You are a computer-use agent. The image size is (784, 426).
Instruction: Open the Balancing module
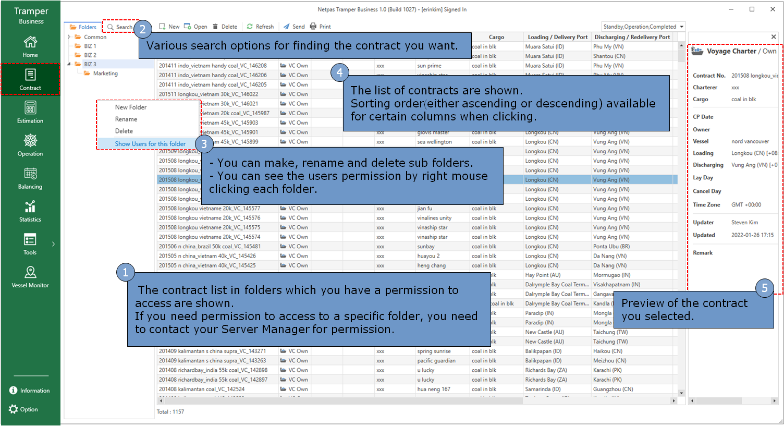coord(30,178)
